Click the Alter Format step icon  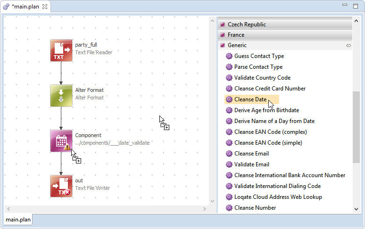61,96
